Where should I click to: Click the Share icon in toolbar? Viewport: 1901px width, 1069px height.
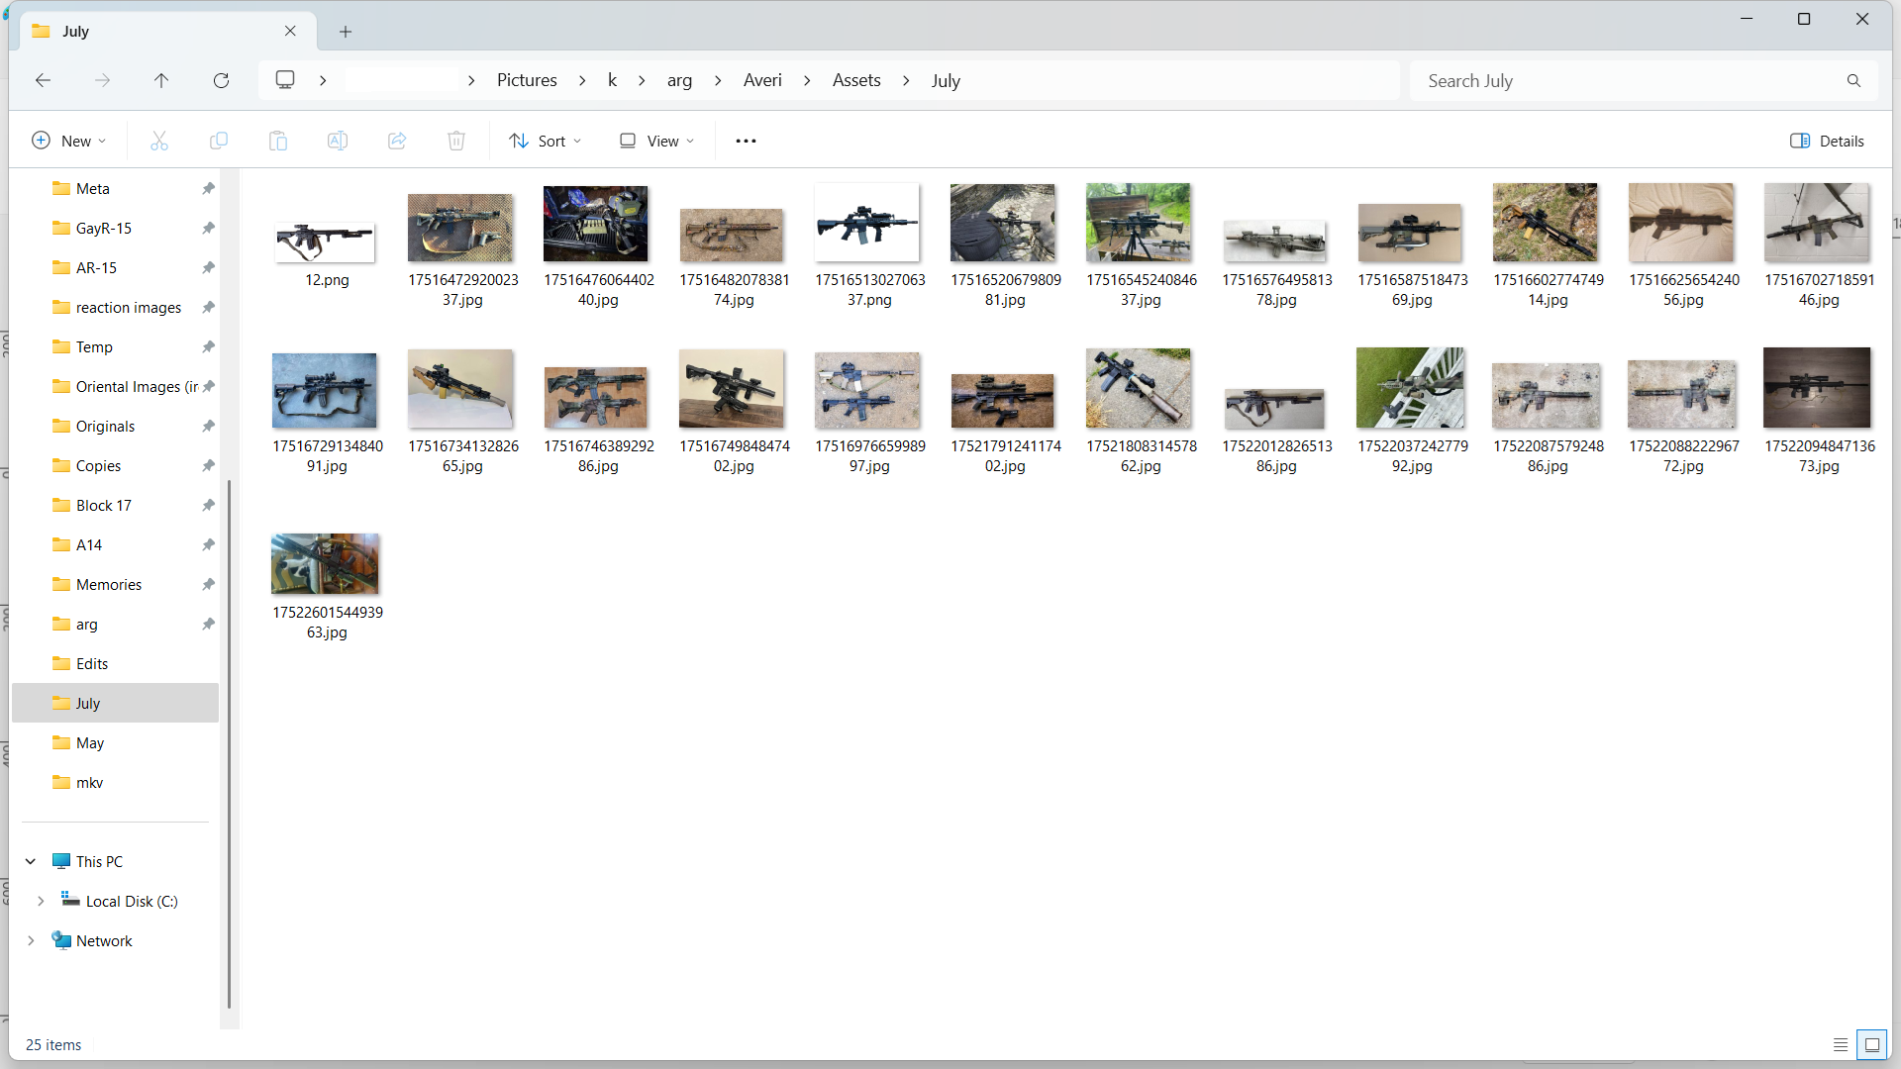397,141
